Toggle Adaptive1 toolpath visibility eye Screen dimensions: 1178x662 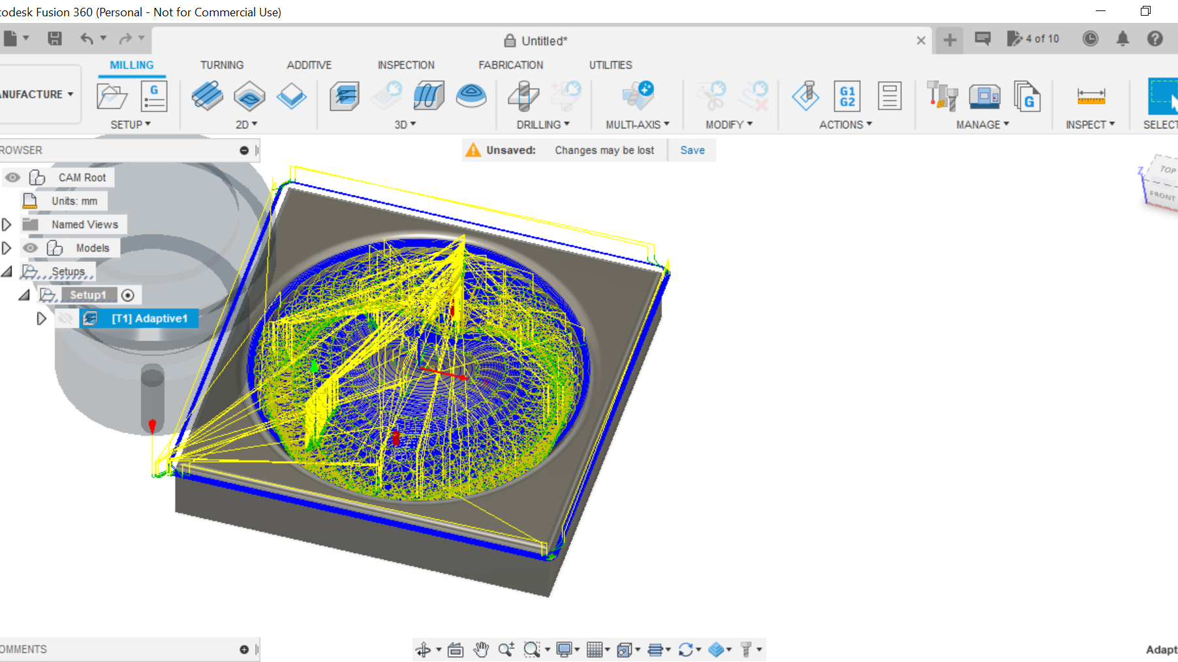point(65,318)
